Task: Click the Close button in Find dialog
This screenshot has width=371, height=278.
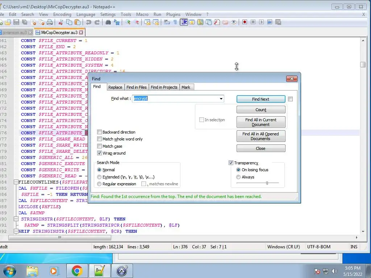Action: (261, 148)
